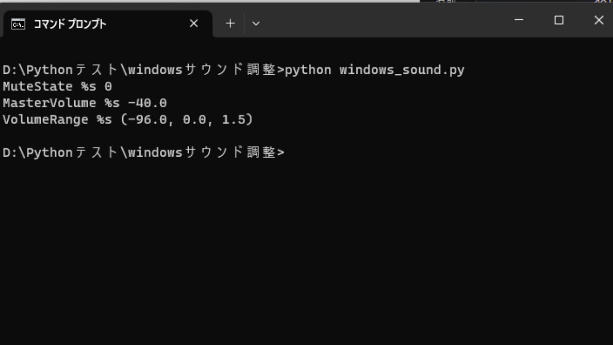Minimize the Windows Terminal window
The width and height of the screenshot is (613, 345).
pos(519,20)
